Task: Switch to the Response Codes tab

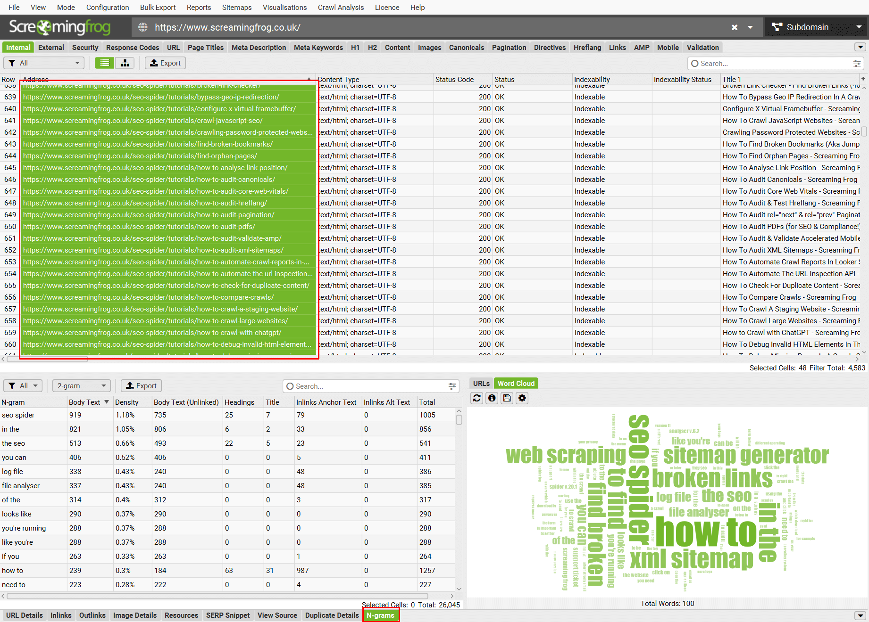Action: click(133, 48)
